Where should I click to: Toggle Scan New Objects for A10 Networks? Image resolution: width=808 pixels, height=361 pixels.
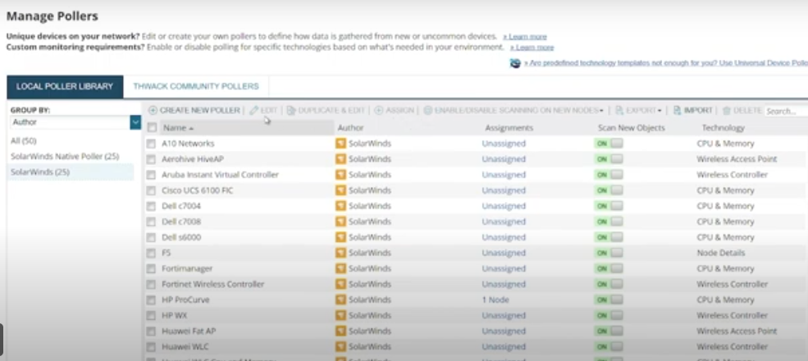(609, 144)
